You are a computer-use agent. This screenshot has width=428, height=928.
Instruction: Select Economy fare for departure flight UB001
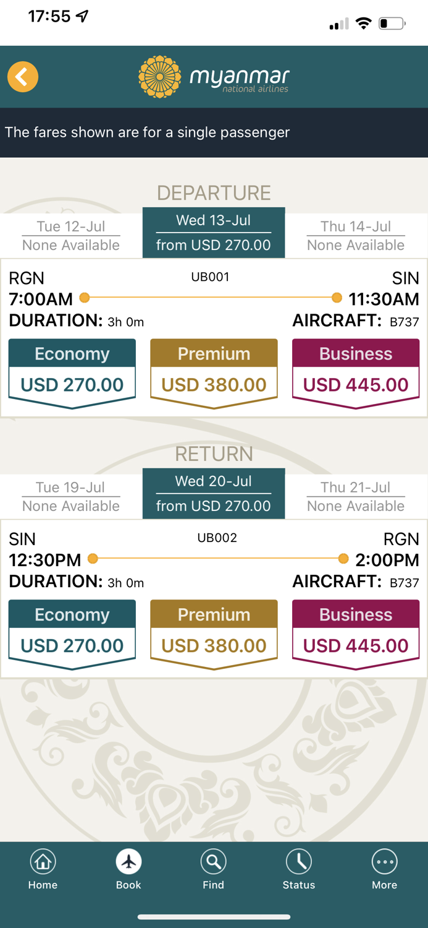pos(72,371)
